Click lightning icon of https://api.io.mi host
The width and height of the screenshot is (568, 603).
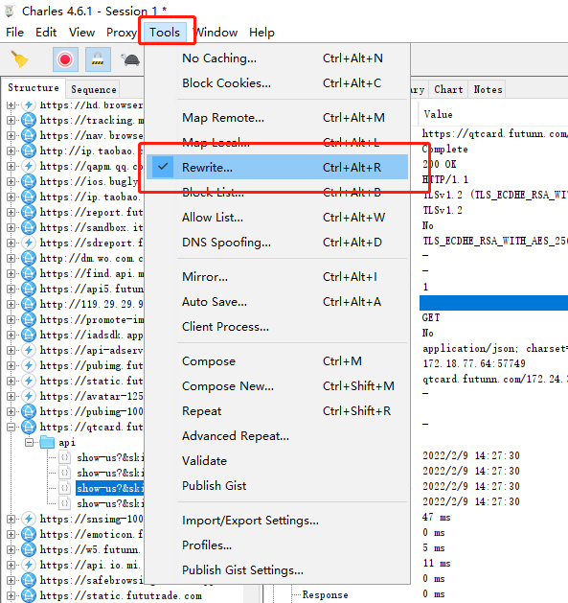click(29, 565)
